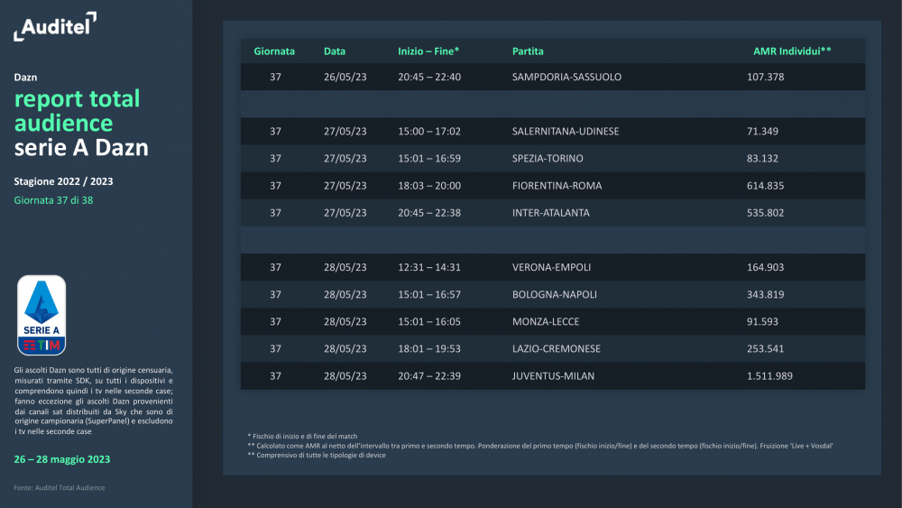Select the Data column header
This screenshot has height=508, width=902.
[x=335, y=51]
